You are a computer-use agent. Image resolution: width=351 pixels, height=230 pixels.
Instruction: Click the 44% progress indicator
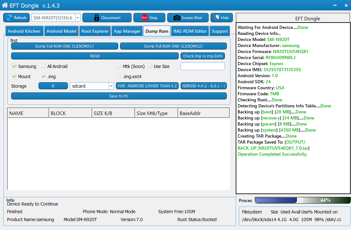tap(325, 200)
